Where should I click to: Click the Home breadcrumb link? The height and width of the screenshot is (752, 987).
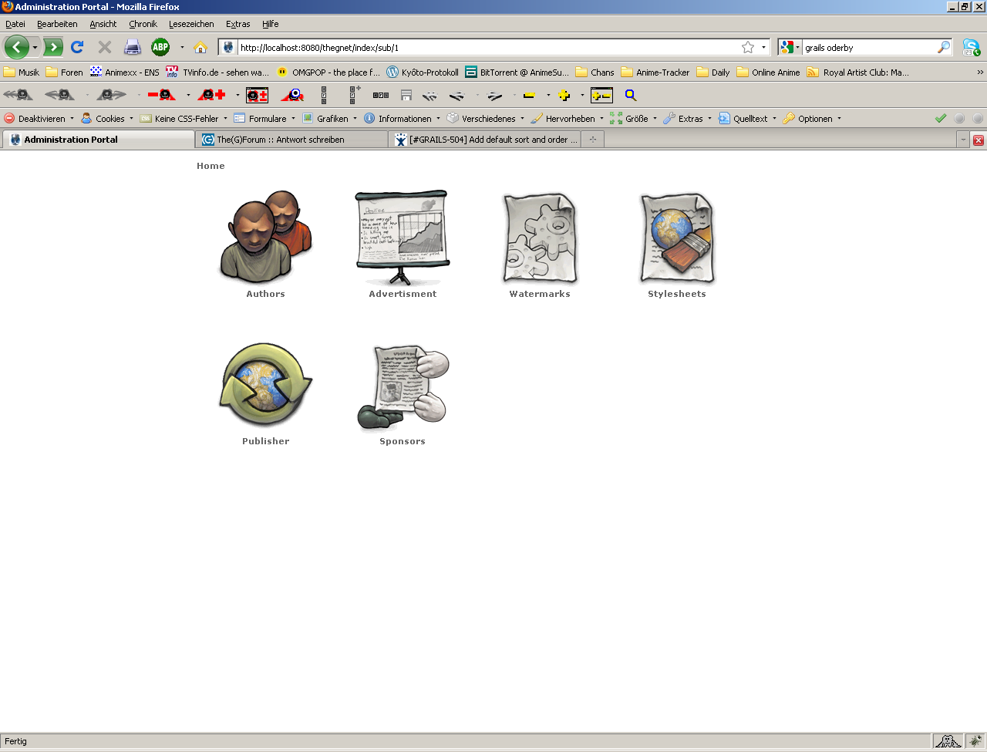[x=211, y=166]
